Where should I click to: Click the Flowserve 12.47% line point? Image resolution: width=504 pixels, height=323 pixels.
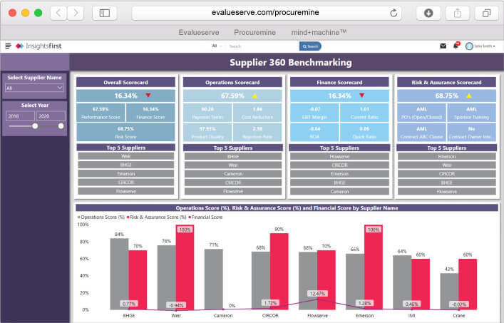point(317,299)
